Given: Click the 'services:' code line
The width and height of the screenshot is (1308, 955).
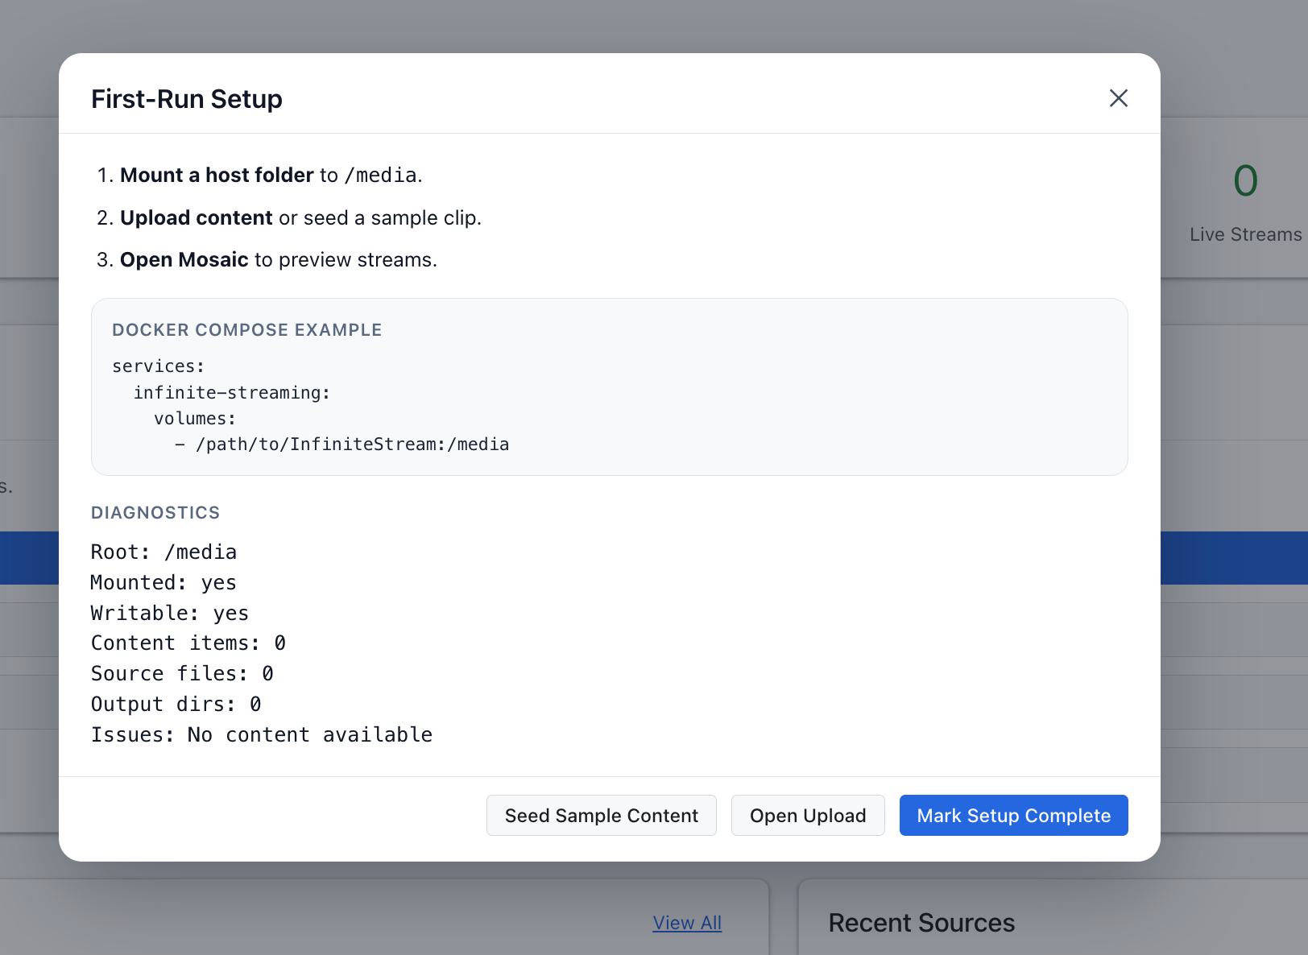Looking at the screenshot, I should click(x=159, y=366).
